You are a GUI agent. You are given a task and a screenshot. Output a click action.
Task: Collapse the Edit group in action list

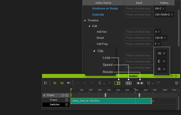(x=89, y=26)
